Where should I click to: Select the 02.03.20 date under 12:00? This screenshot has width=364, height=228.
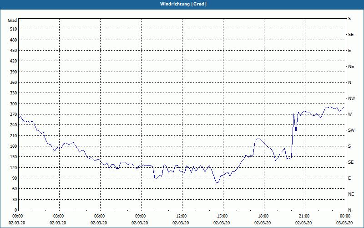pos(181,223)
